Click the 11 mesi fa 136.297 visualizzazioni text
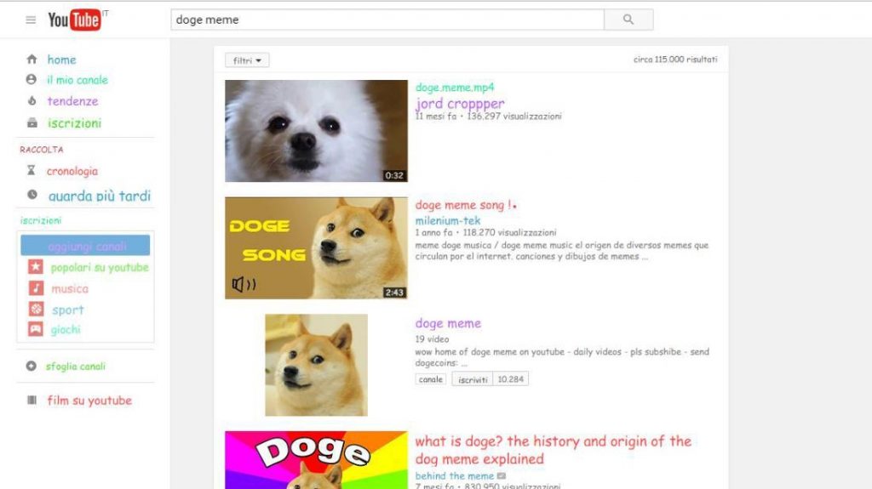The height and width of the screenshot is (489, 872). (488, 117)
